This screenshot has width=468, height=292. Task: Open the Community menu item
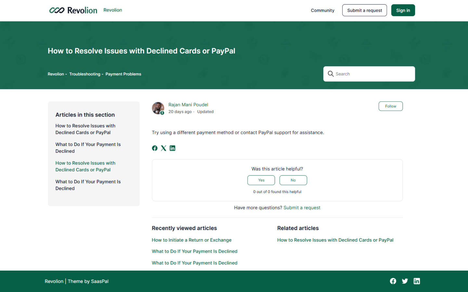[x=322, y=10]
